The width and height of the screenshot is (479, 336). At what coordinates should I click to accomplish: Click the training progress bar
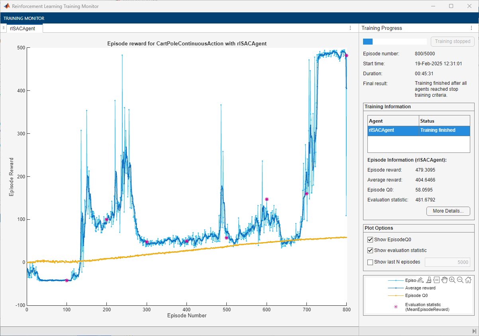(x=395, y=41)
